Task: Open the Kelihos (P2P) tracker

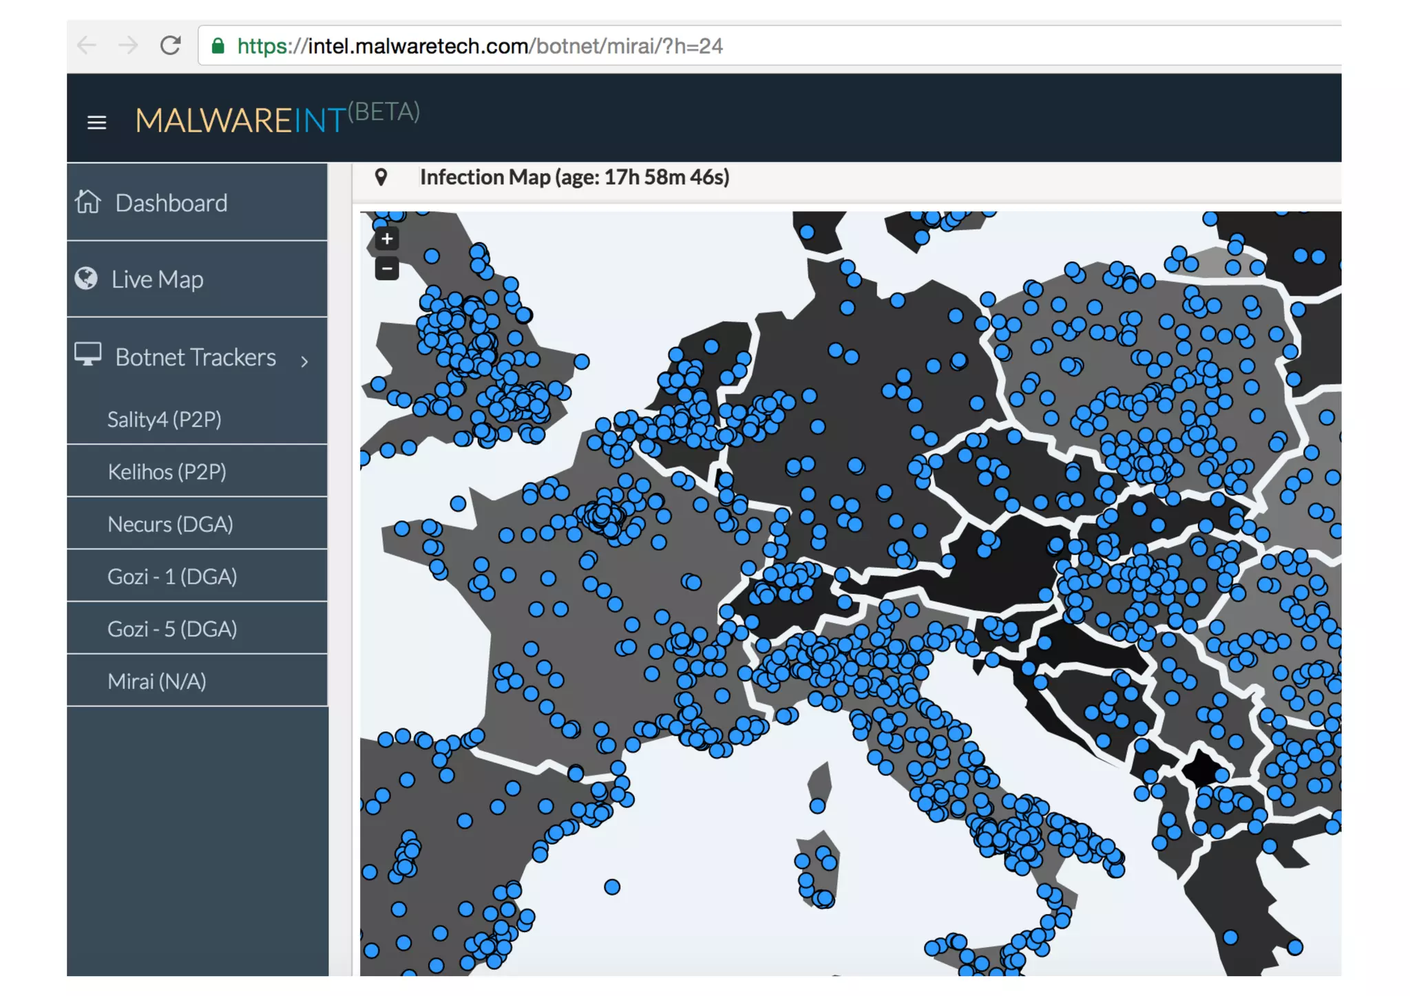Action: point(167,471)
